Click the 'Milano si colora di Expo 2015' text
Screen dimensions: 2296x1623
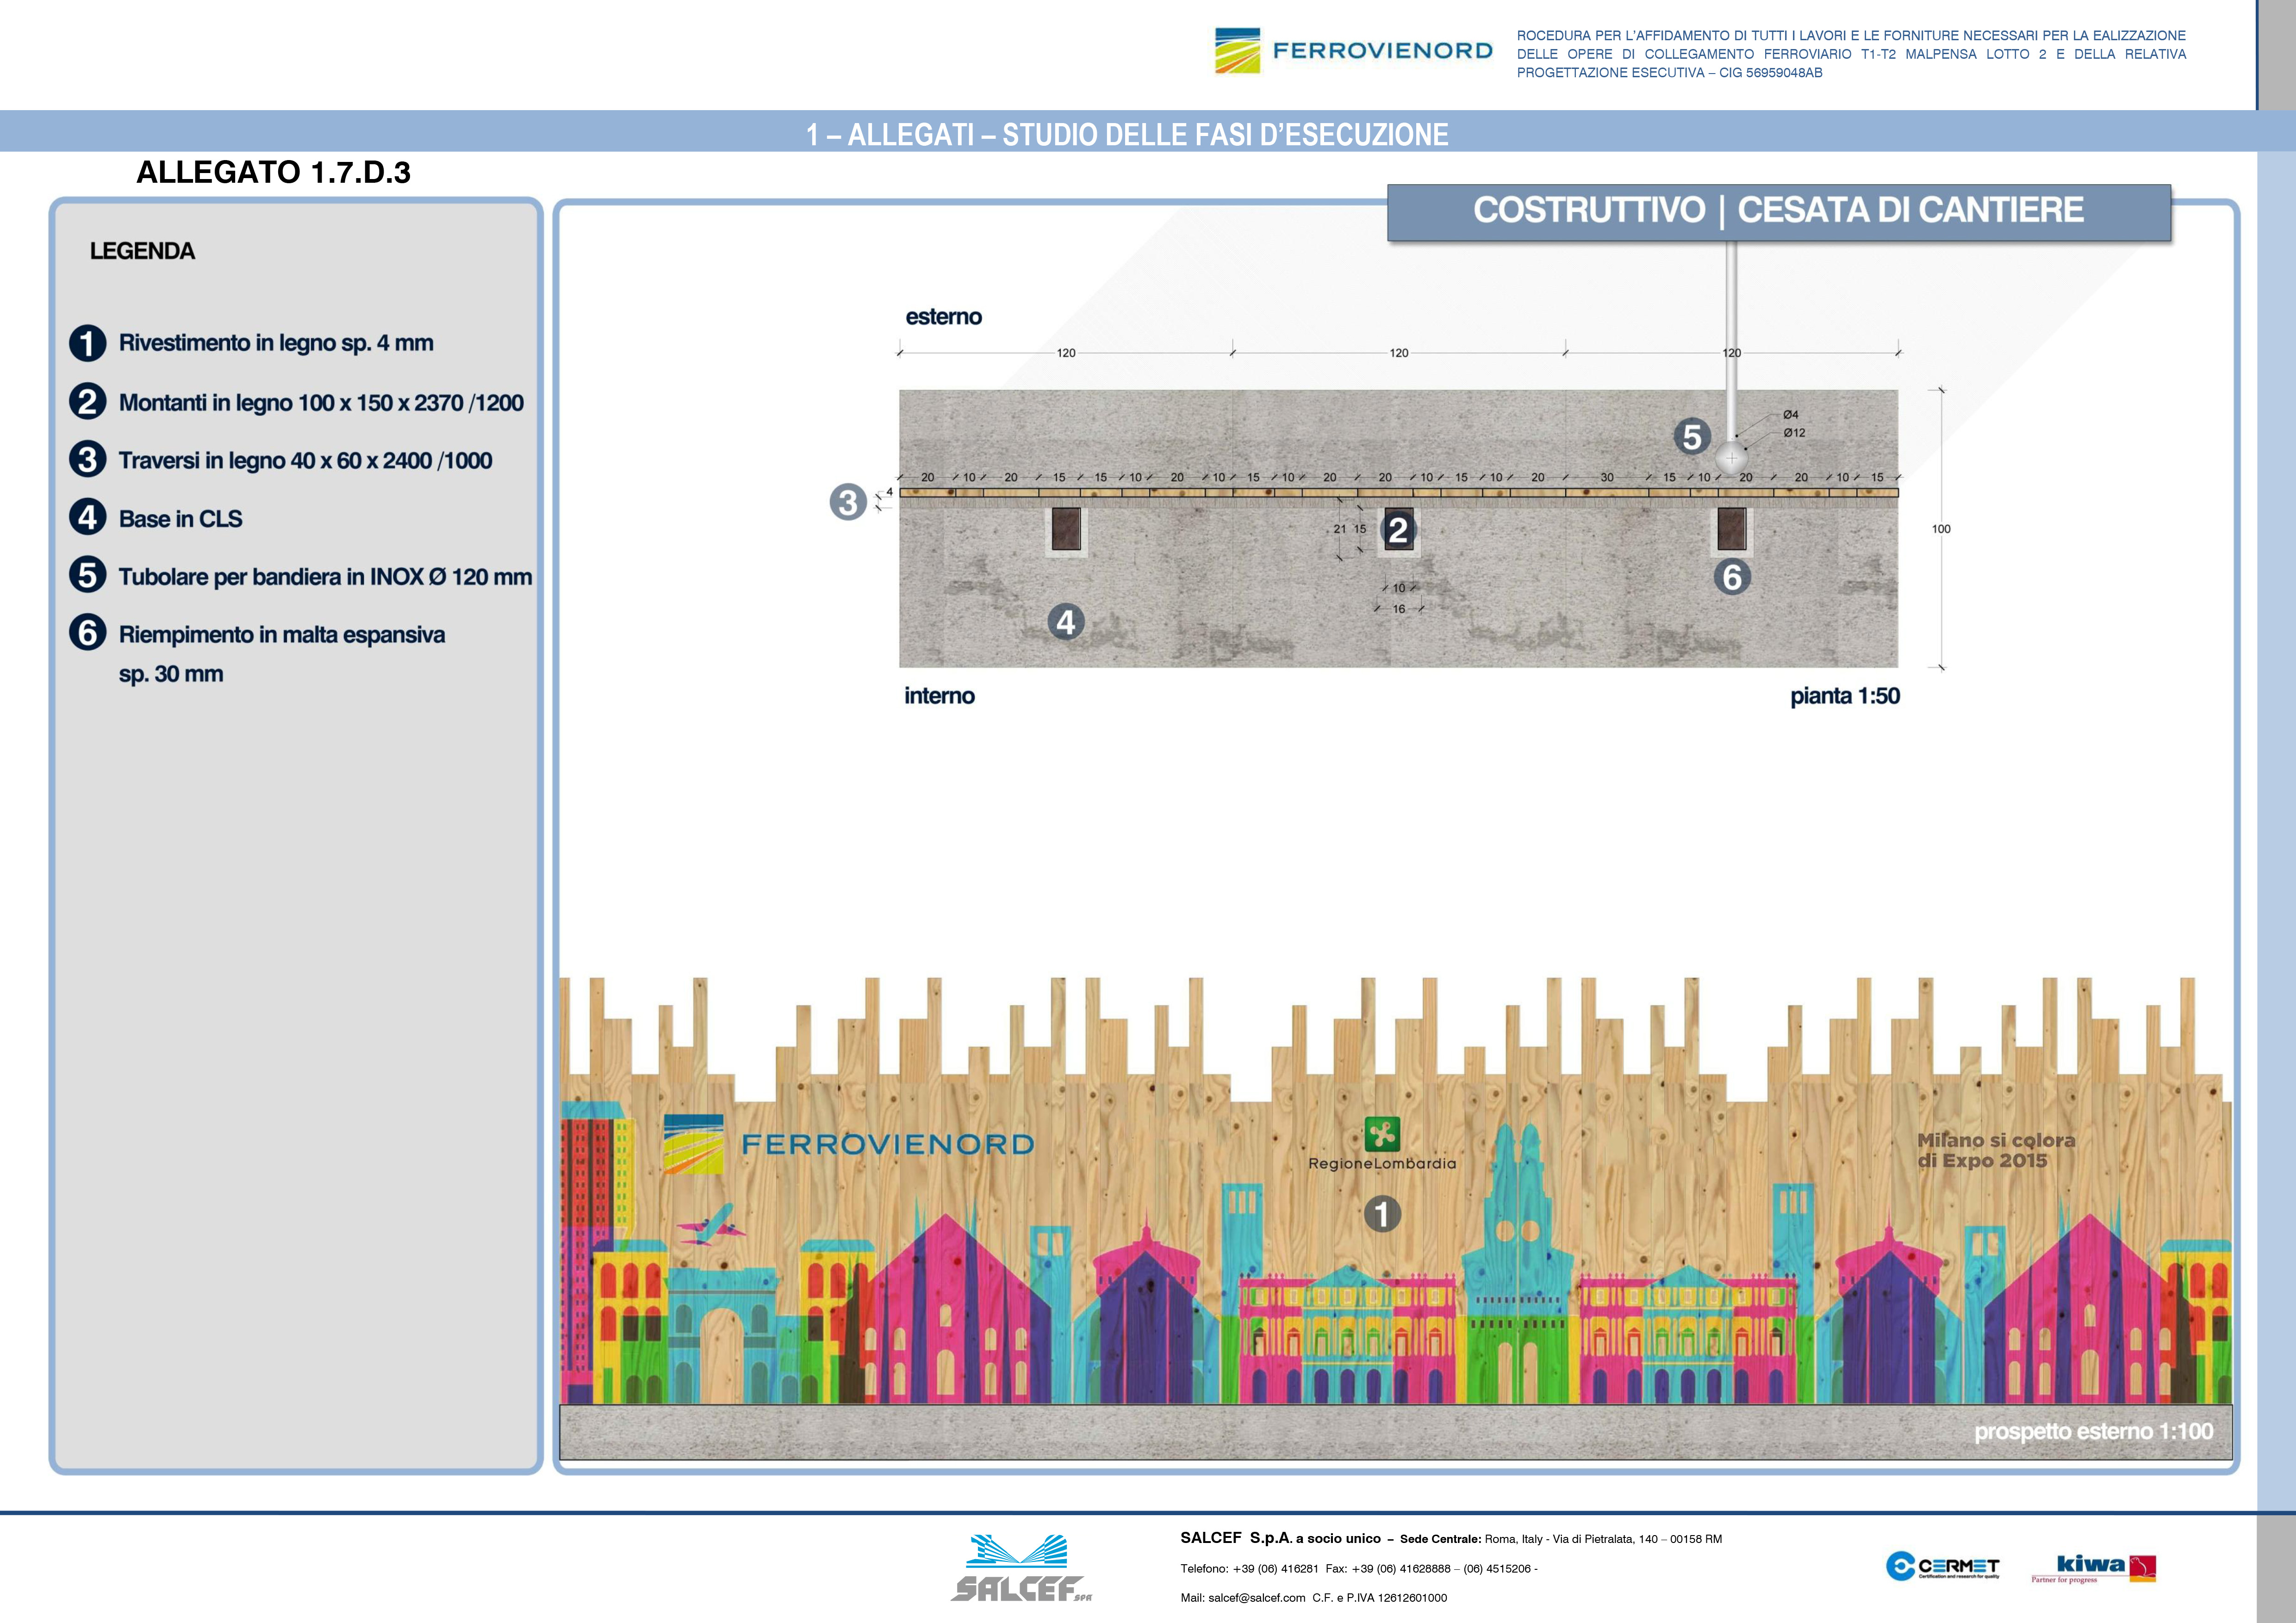(1996, 1150)
